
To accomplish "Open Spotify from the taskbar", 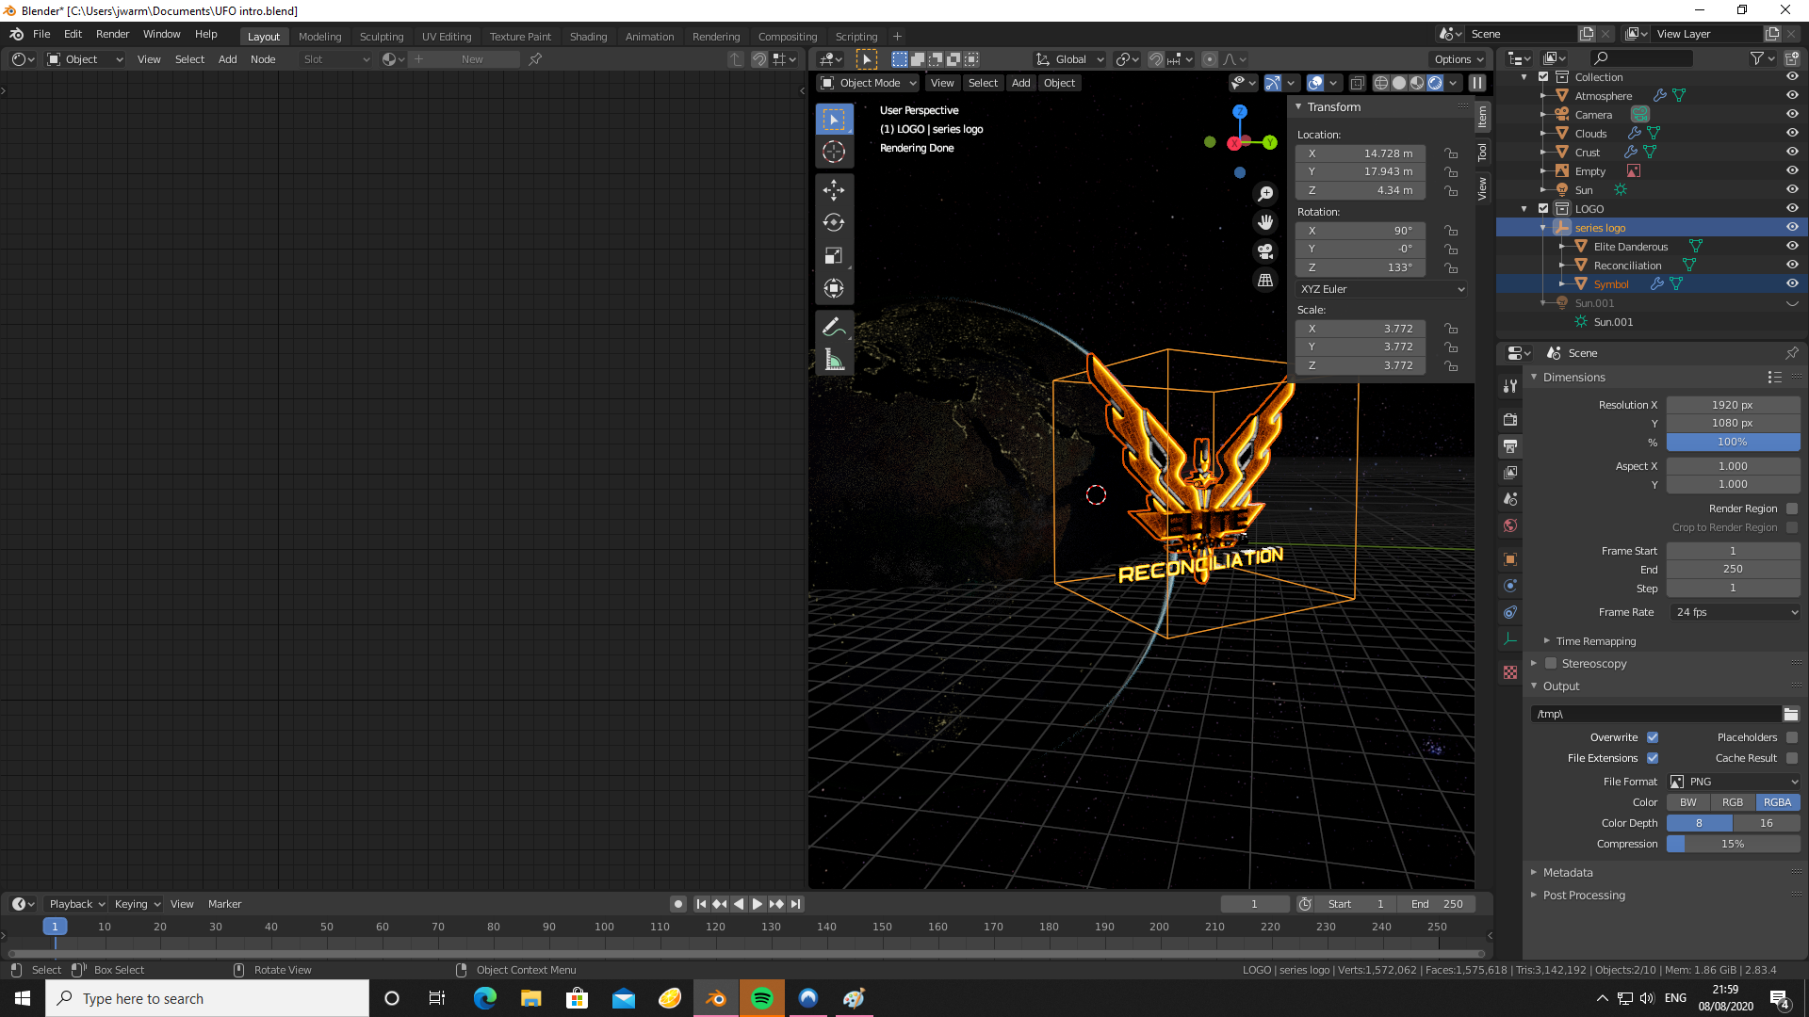I will (762, 998).
